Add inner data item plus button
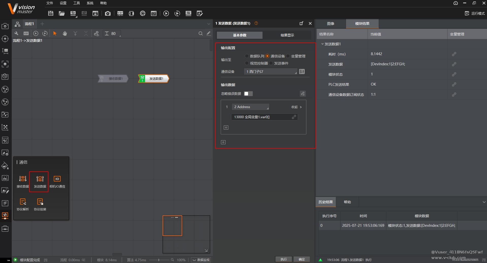 click(226, 128)
